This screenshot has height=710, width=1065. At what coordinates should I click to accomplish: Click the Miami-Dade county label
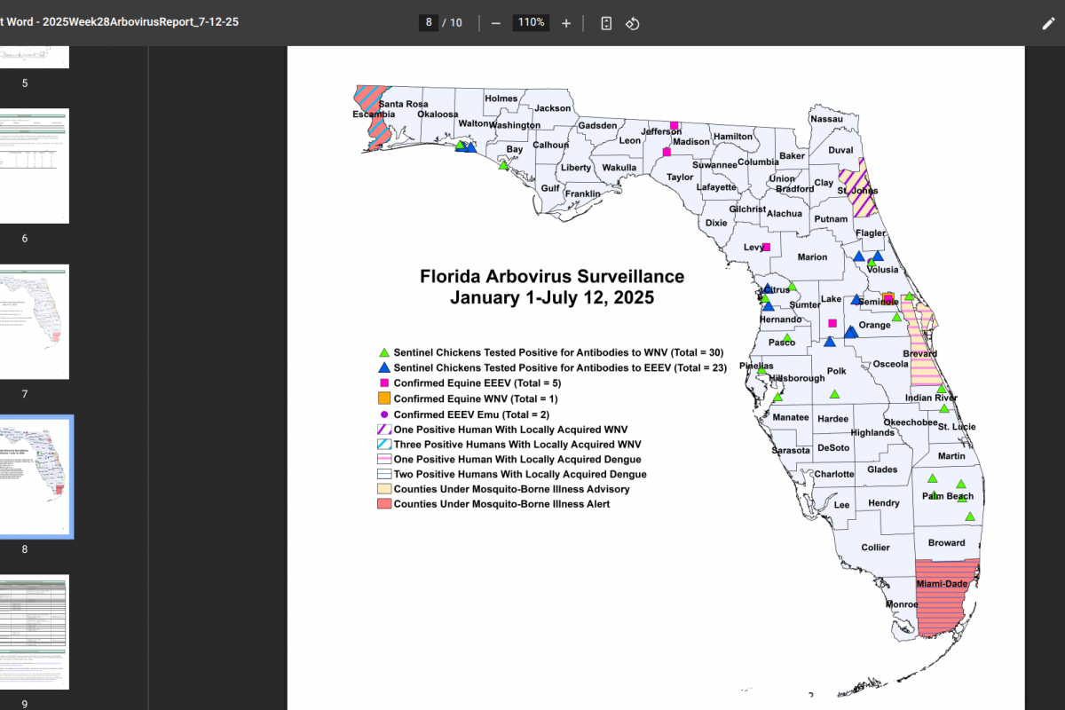[x=943, y=584]
